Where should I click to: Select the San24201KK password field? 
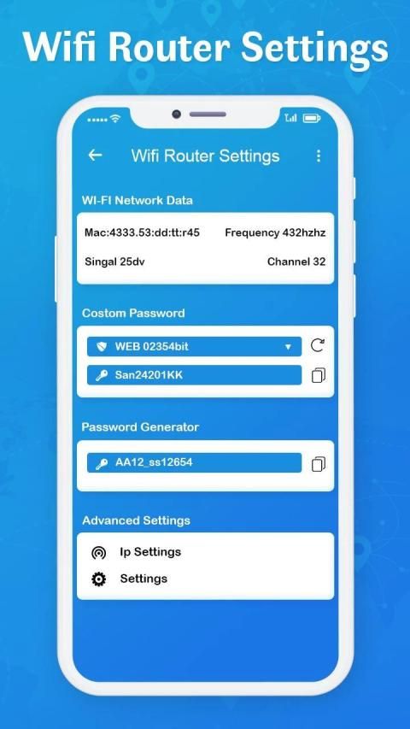click(194, 375)
